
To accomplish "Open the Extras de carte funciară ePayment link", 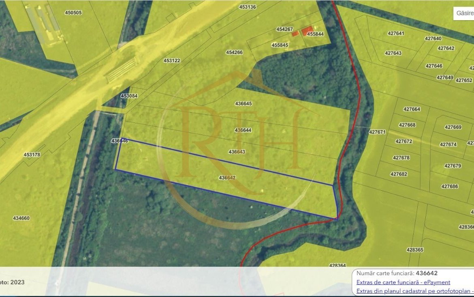I will 403,282.
